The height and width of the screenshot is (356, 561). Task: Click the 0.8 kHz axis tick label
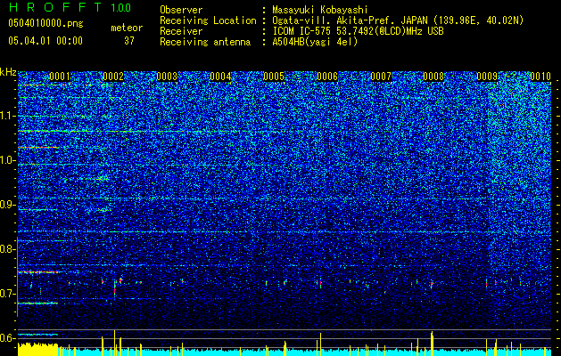click(x=8, y=249)
